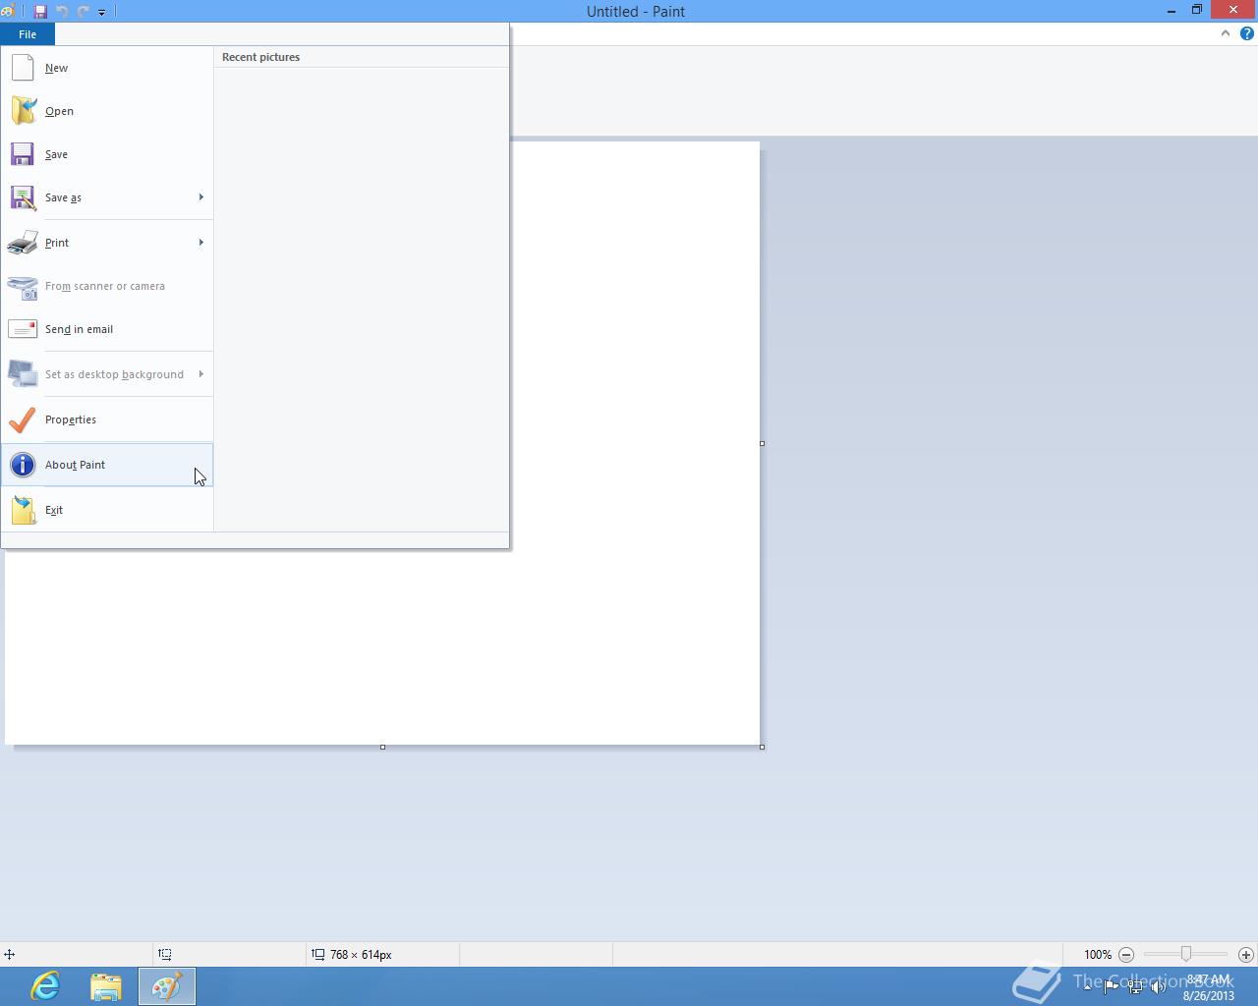
Task: Zoom in with the plus button
Action: 1245,954
